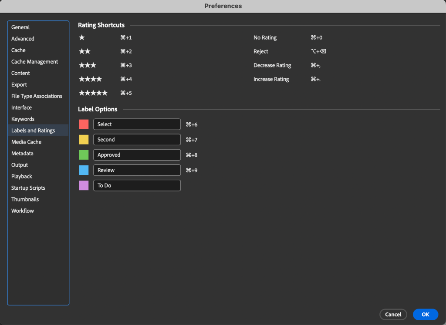Open File Type Associations settings
The width and height of the screenshot is (446, 325).
(x=37, y=96)
